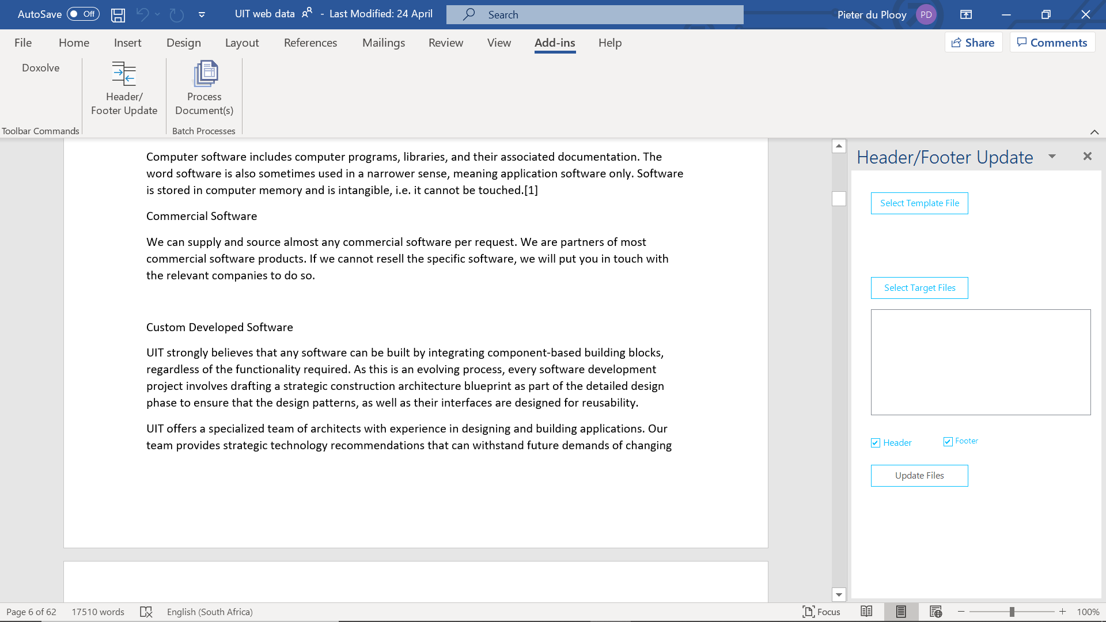Switch to the Design tab

tap(184, 43)
